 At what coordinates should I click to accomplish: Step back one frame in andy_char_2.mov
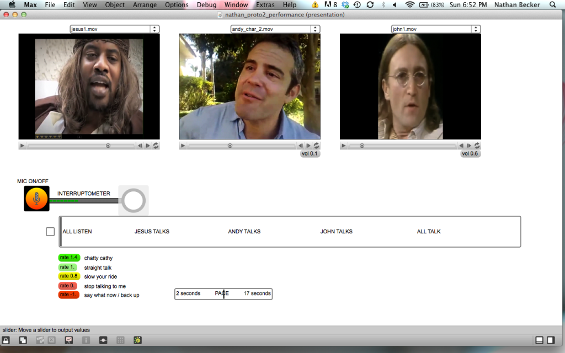(301, 146)
